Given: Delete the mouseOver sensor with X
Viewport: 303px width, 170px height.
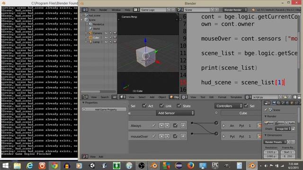Looking at the screenshot, I should [183, 136].
